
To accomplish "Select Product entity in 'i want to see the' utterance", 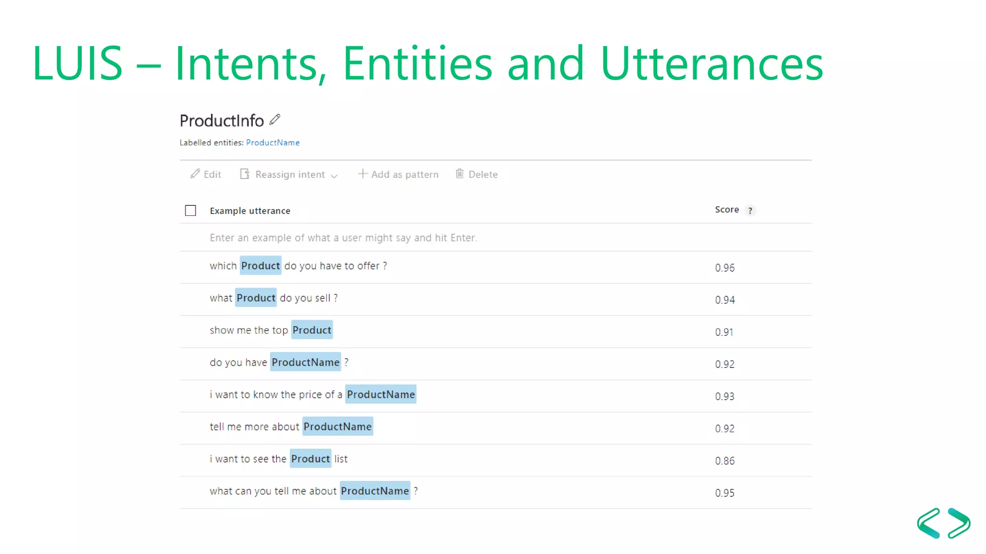I will click(x=311, y=459).
